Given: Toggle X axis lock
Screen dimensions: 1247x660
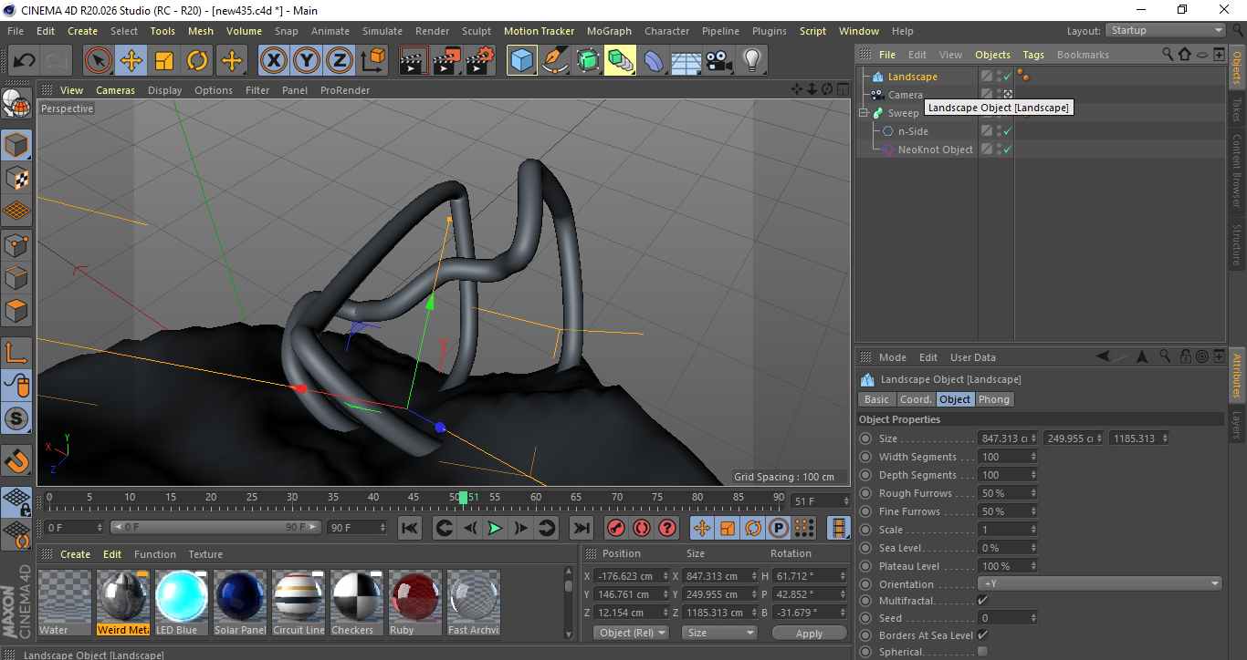Looking at the screenshot, I should (x=273, y=61).
